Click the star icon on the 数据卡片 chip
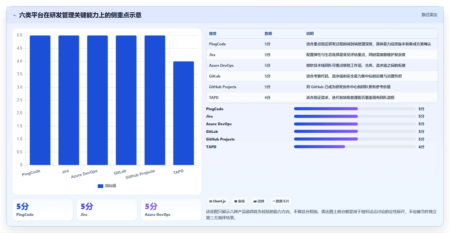 click(x=274, y=201)
